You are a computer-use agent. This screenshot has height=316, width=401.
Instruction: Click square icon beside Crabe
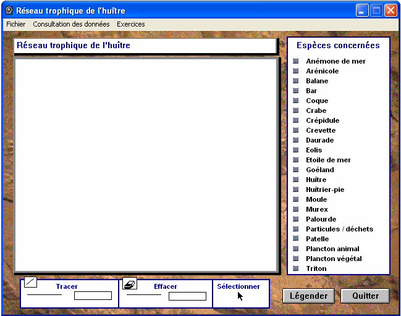295,110
